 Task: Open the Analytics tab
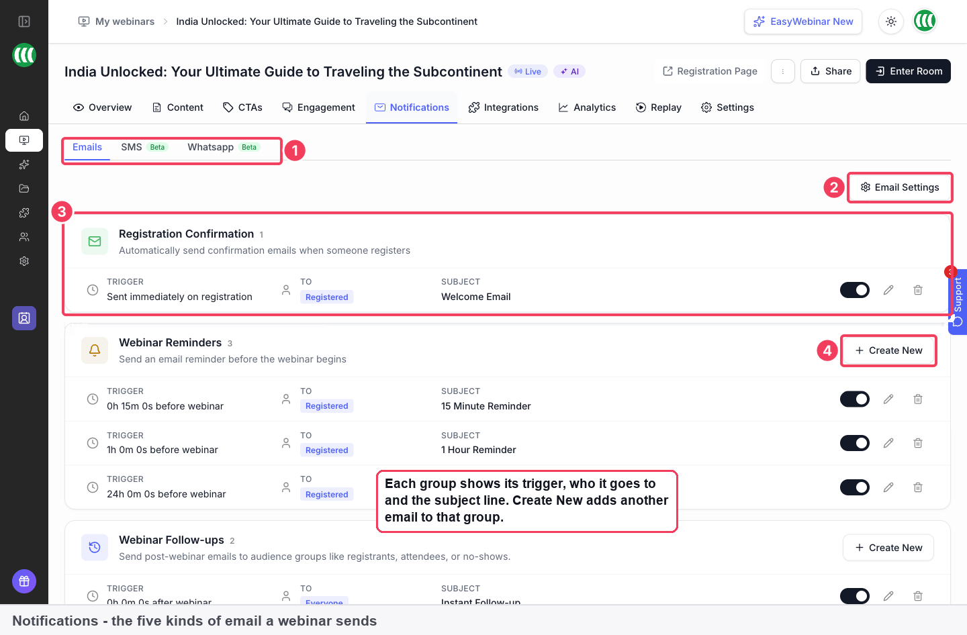[587, 107]
